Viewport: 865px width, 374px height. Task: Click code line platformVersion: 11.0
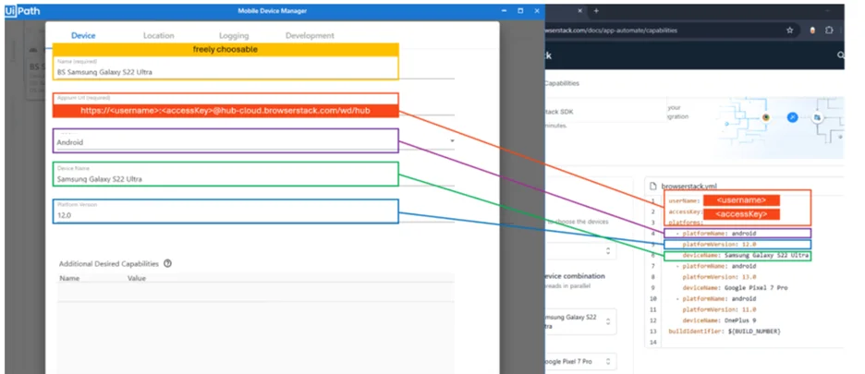point(719,309)
